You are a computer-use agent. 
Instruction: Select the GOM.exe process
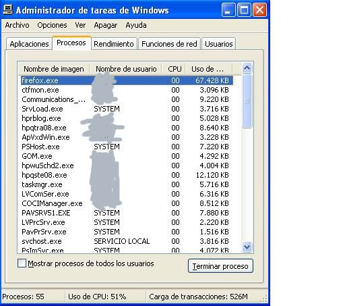coord(127,156)
